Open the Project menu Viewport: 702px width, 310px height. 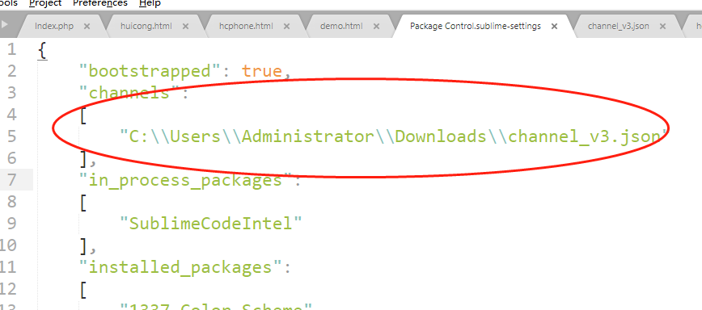tap(45, 3)
